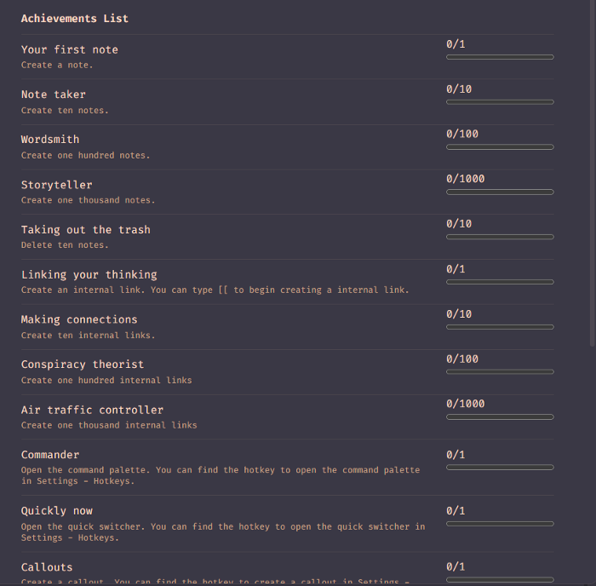Click the vertical scrollbar on the right edge

click(x=593, y=170)
